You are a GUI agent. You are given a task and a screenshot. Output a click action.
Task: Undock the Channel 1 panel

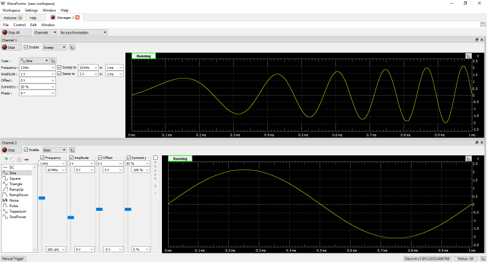(477, 40)
